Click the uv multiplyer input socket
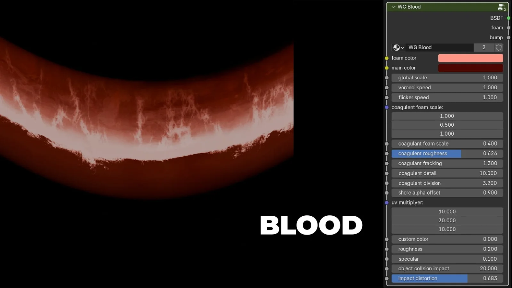This screenshot has height=288, width=512. click(x=387, y=202)
